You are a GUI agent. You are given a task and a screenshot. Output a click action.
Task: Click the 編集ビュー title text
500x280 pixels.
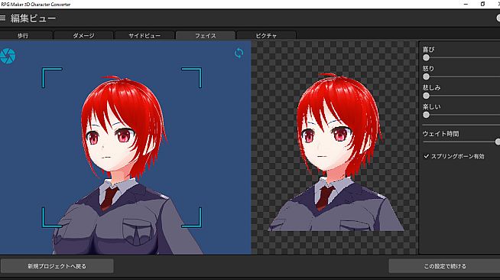coord(33,18)
